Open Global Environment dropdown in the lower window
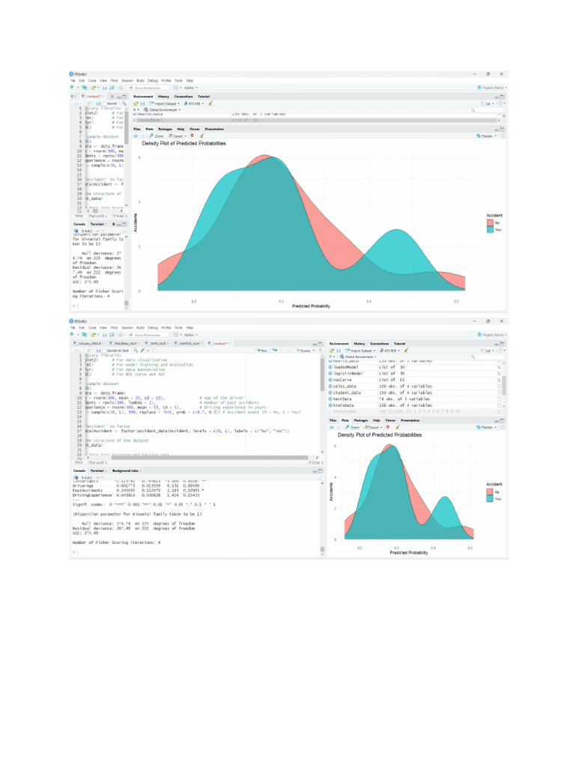 click(358, 357)
